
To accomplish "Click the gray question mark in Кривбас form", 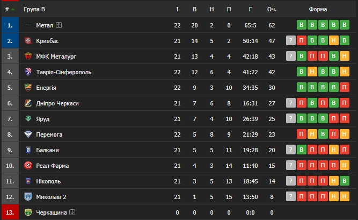I will 291,40.
